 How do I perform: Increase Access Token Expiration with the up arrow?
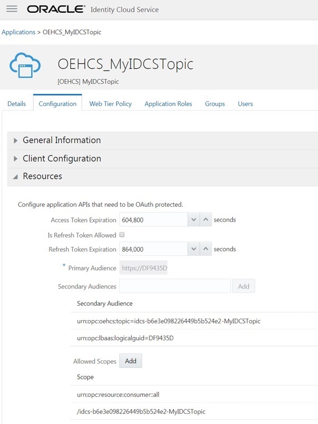pyautogui.click(x=205, y=219)
